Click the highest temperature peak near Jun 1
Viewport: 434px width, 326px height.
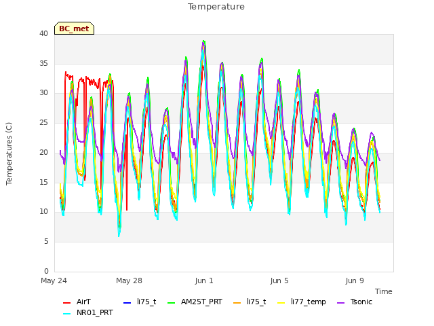click(204, 41)
